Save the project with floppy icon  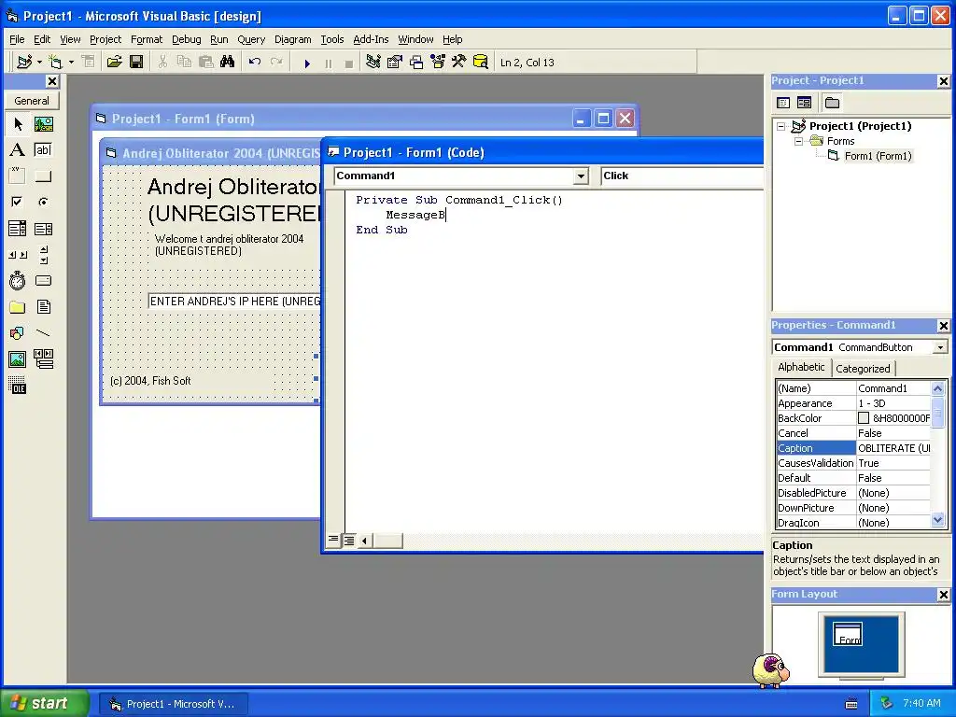136,62
